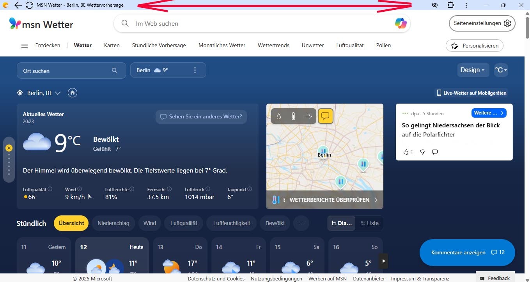The image size is (530, 282).
Task: Click the home icon beside Berlin, BE
Action: pyautogui.click(x=72, y=93)
